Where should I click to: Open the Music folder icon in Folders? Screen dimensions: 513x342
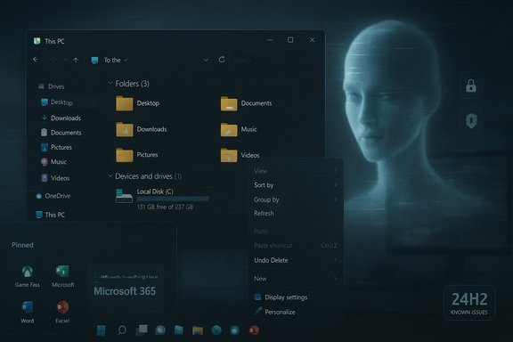coord(229,130)
